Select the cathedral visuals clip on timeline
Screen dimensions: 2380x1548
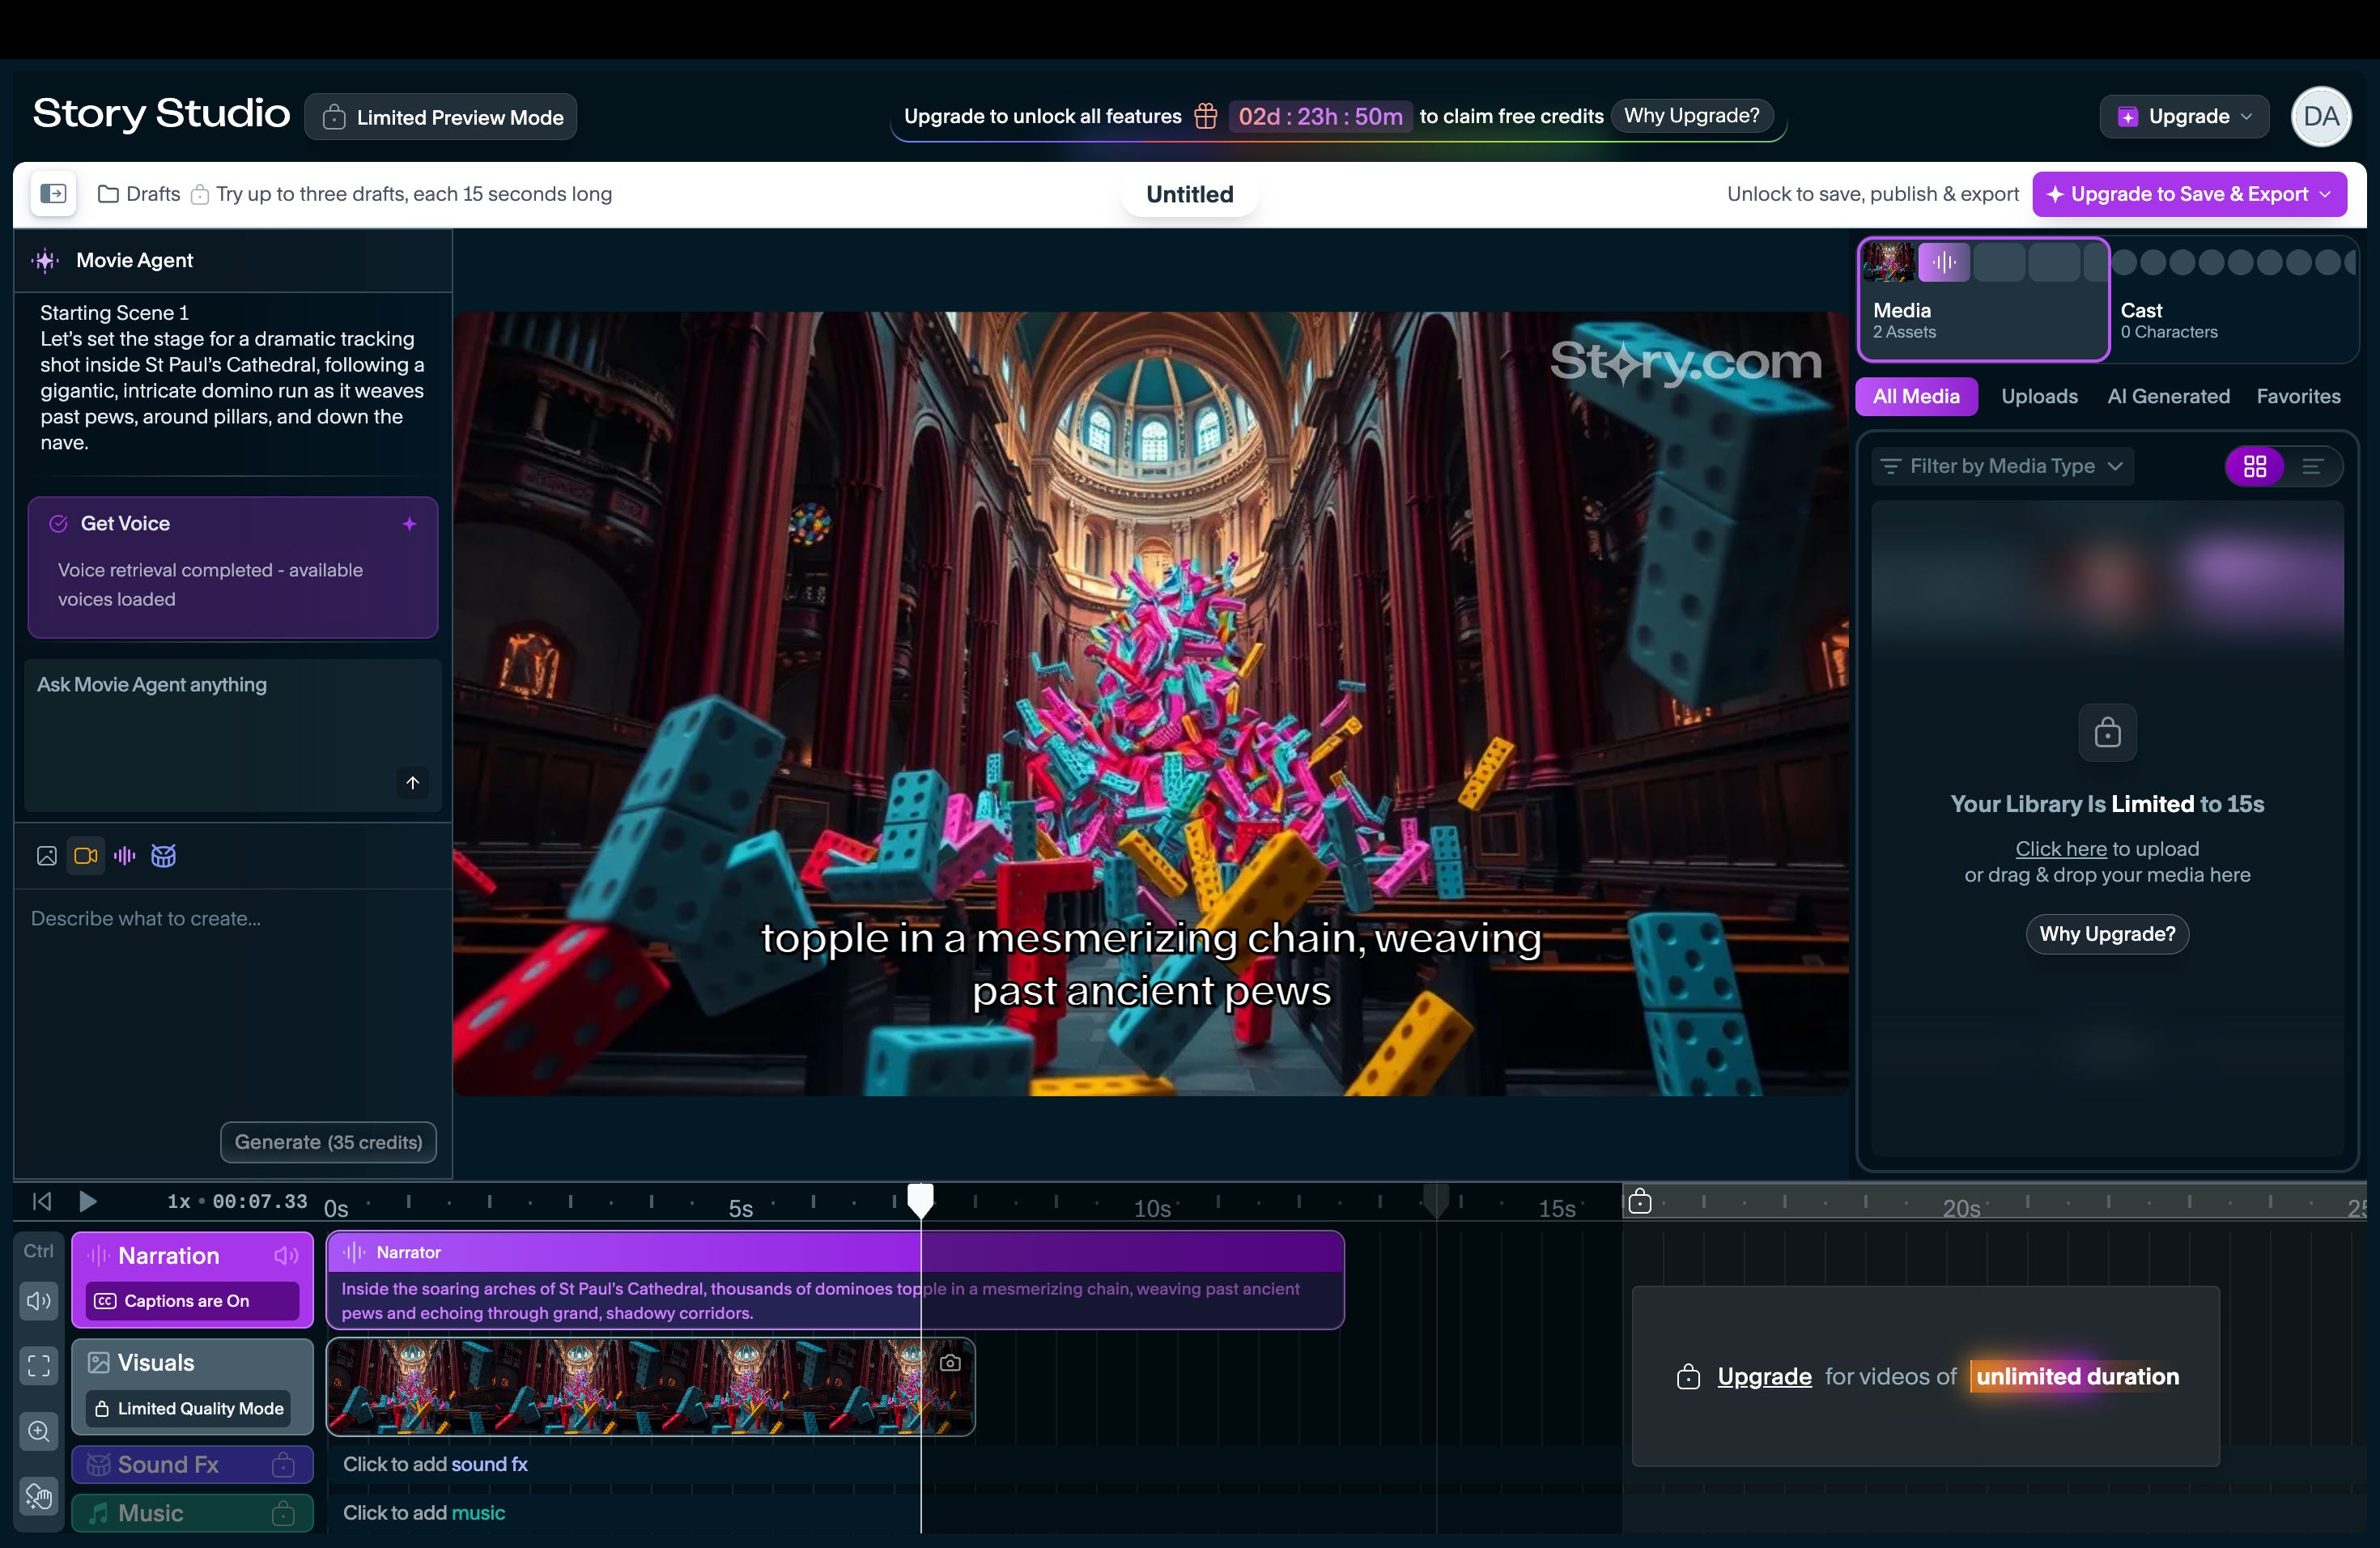650,1387
